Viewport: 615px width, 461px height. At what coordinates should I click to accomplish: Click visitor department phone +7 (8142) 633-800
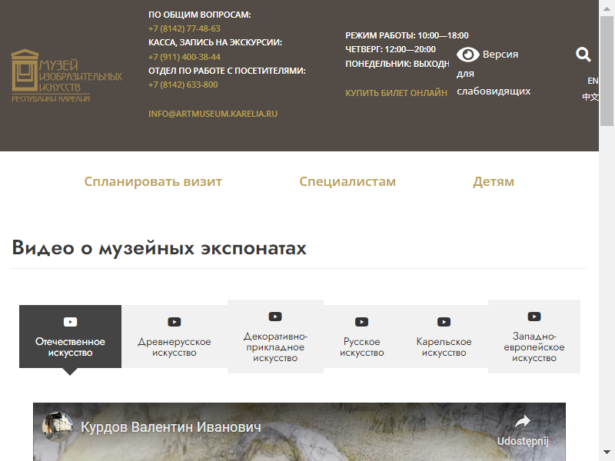click(183, 85)
